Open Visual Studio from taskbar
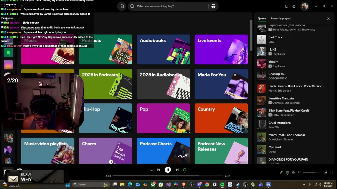This screenshot has height=189, width=337. [x=168, y=185]
